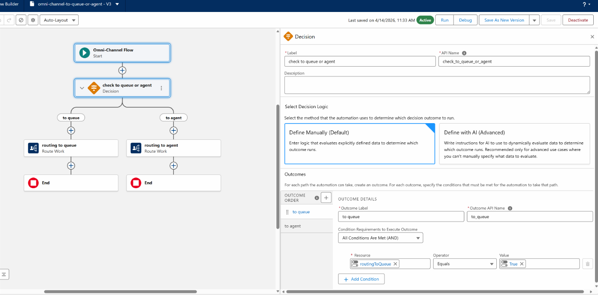Close the Decision panel

[x=592, y=37]
